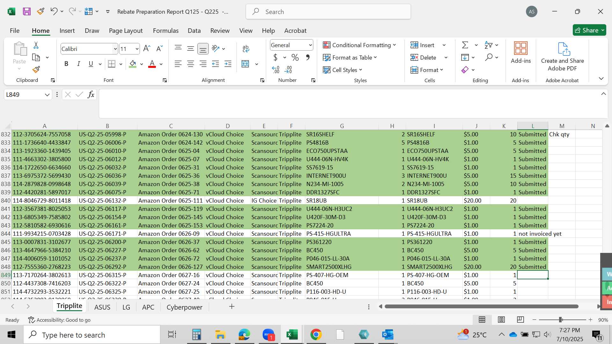Click the Copy icon in Clipboard group
The width and height of the screenshot is (612, 344).
(x=36, y=58)
